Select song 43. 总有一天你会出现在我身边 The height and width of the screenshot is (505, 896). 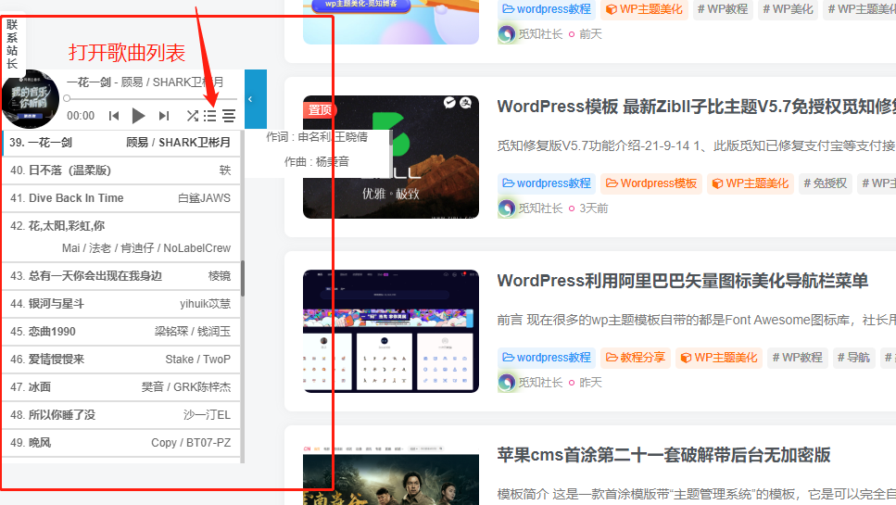pyautogui.click(x=121, y=276)
